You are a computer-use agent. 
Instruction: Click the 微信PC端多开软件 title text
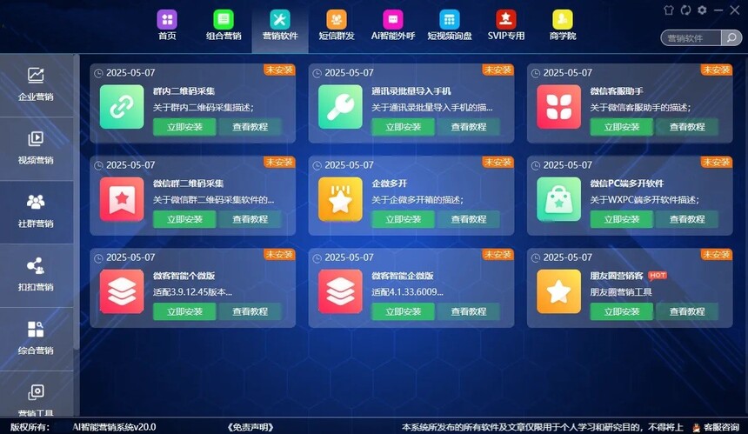click(x=626, y=184)
